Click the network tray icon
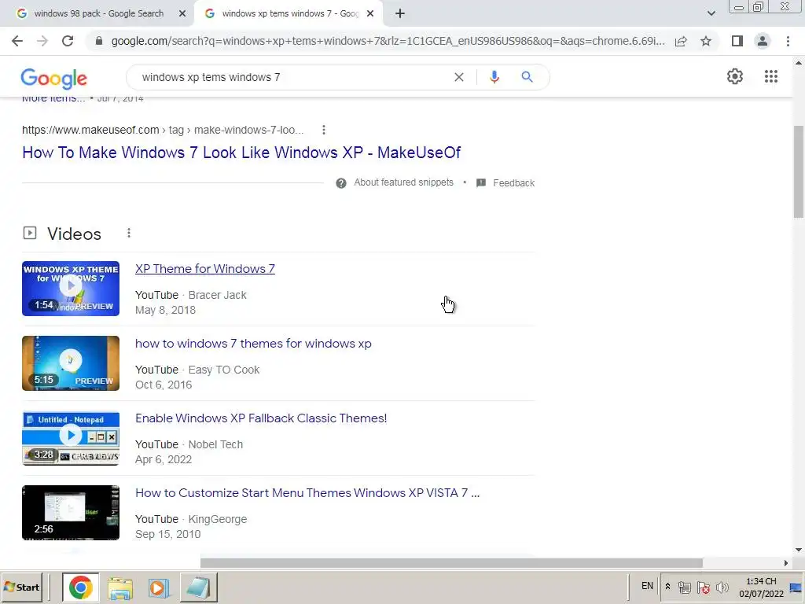The height and width of the screenshot is (604, 805). point(685,587)
